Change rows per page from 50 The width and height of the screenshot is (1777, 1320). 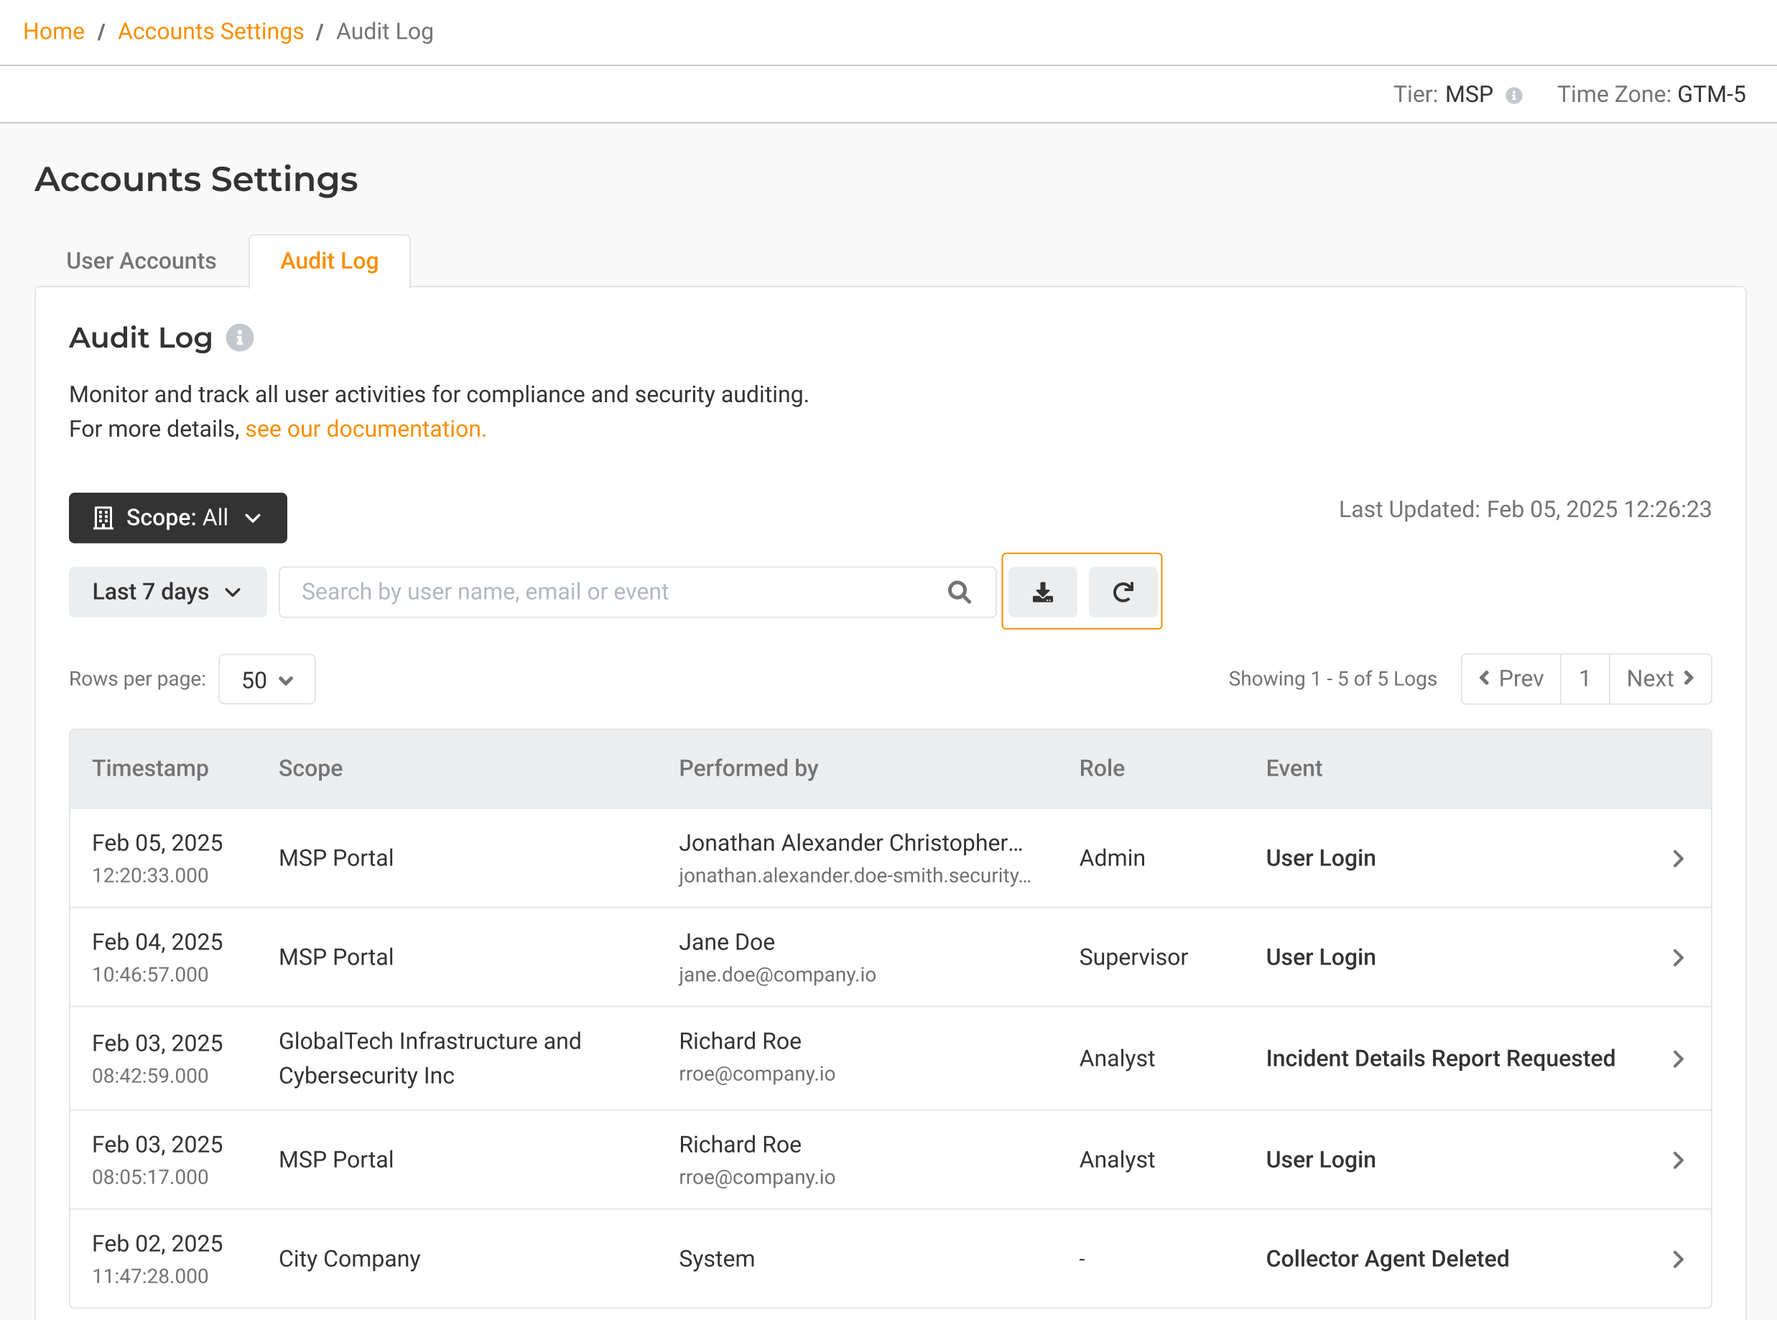[x=267, y=680]
